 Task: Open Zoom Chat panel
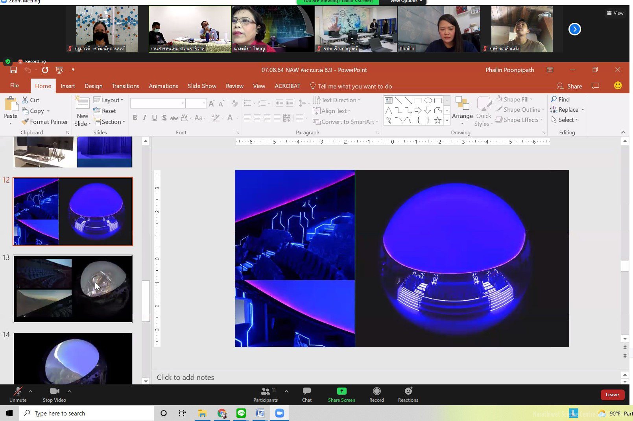tap(307, 394)
